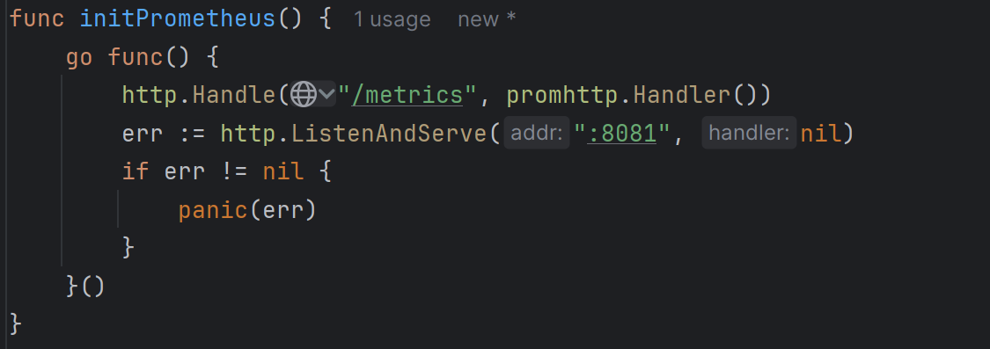Expand the chevron next to the globe icon
990x349 pixels.
(326, 95)
